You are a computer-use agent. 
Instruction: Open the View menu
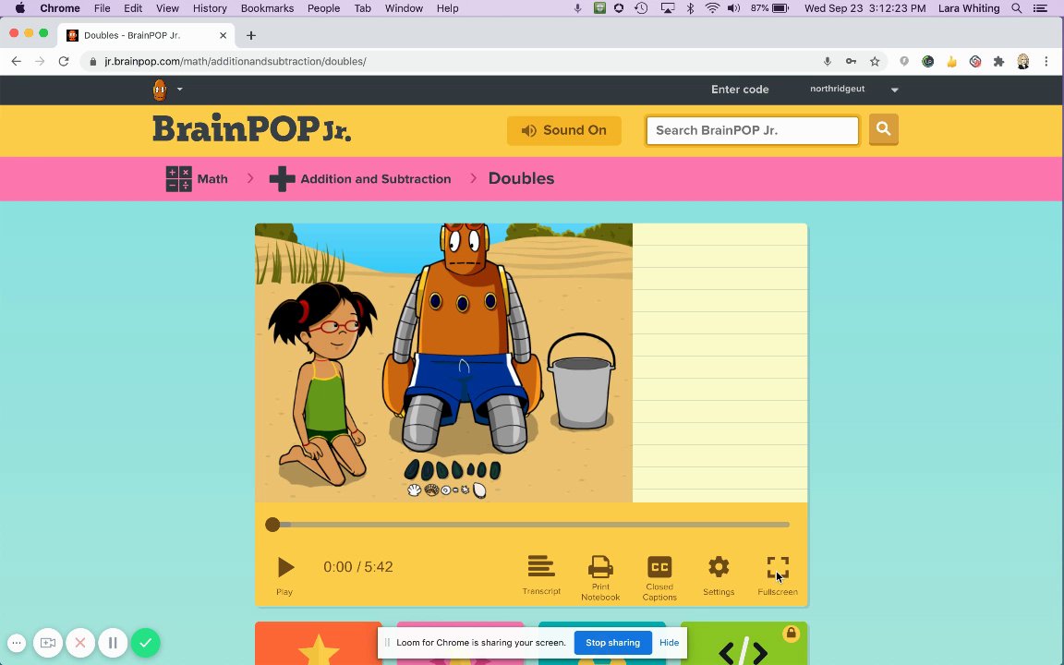click(x=167, y=8)
